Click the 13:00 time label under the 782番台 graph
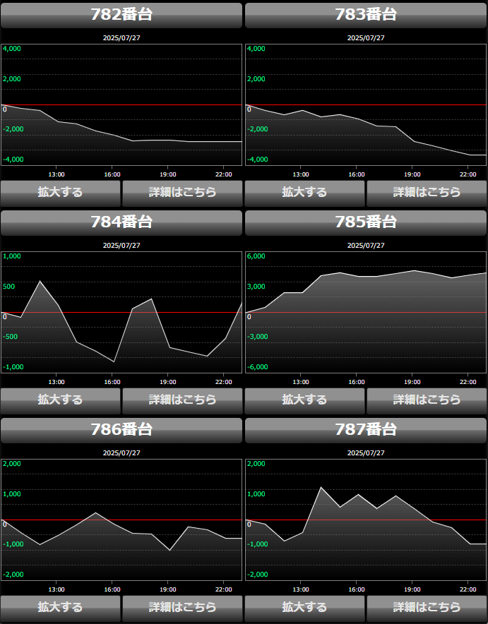 tap(56, 174)
